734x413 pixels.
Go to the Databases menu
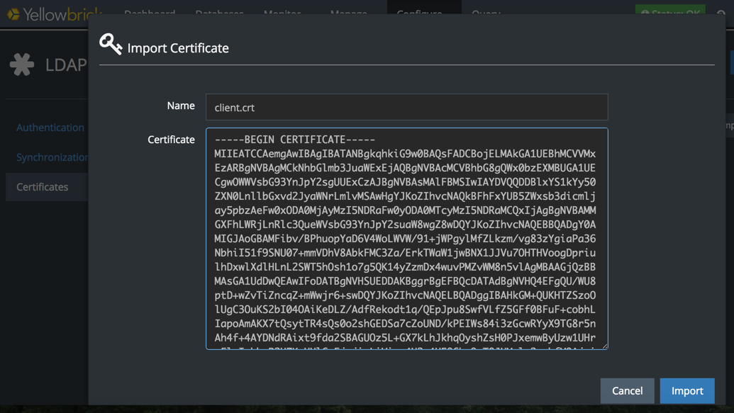pyautogui.click(x=219, y=12)
